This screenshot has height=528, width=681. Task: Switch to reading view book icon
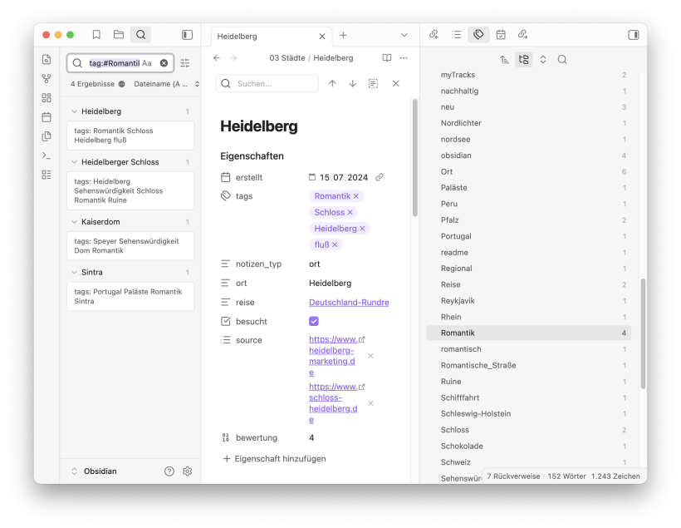click(386, 58)
